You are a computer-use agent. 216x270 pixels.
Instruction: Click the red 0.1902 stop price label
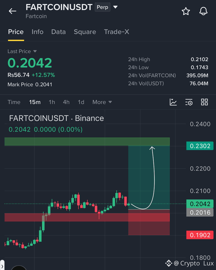tap(200, 235)
